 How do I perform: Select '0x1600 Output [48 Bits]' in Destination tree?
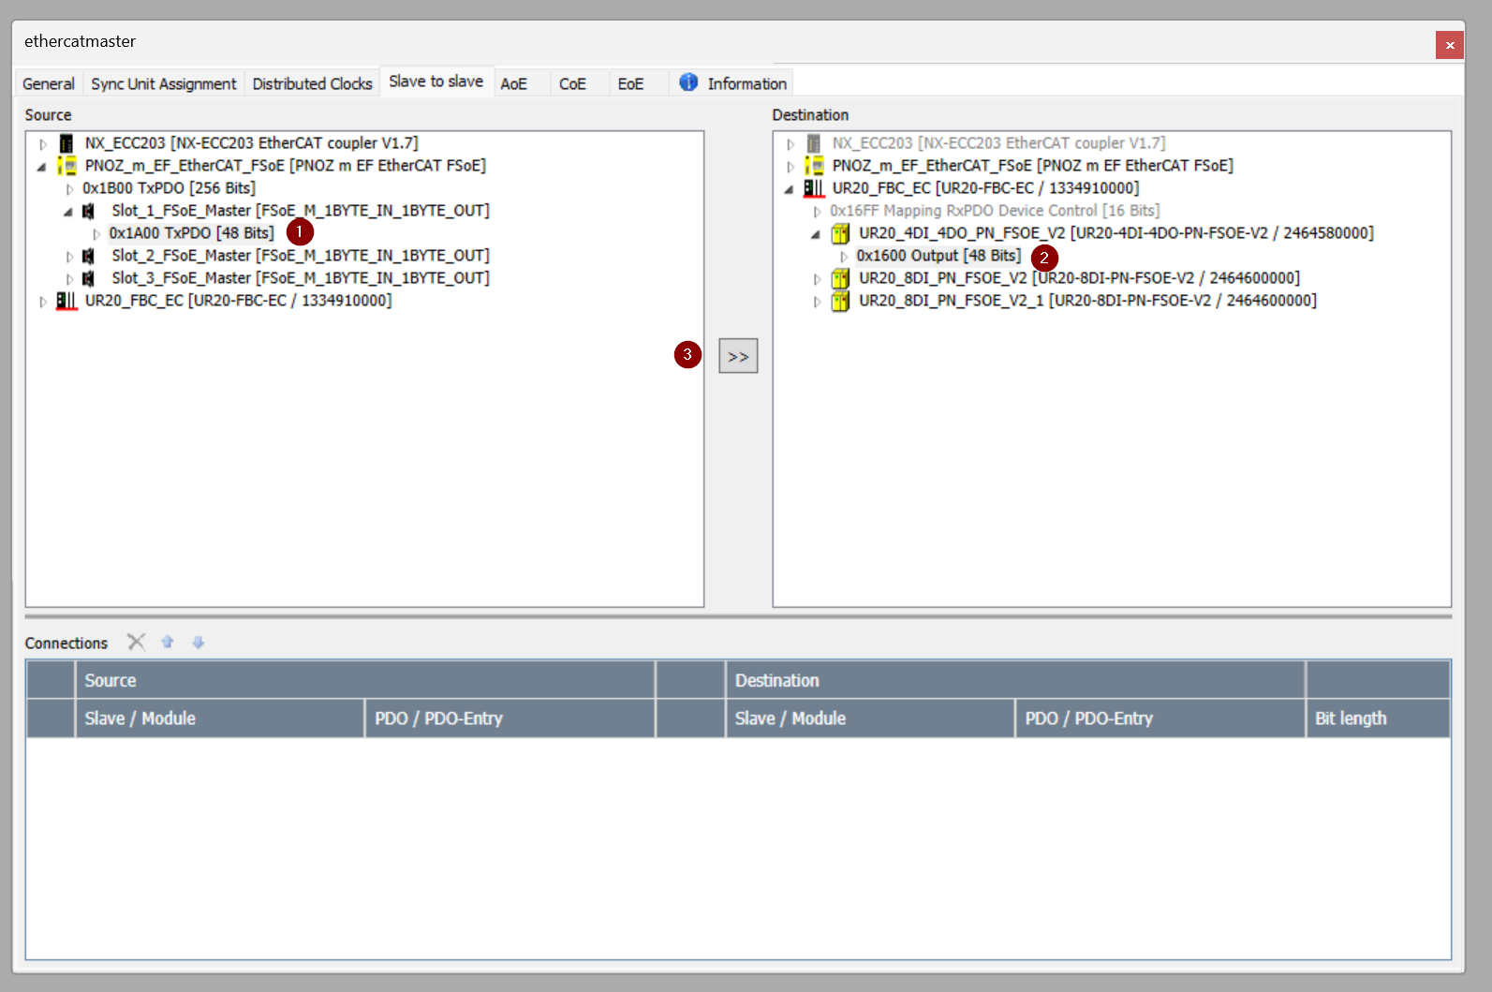coord(938,256)
